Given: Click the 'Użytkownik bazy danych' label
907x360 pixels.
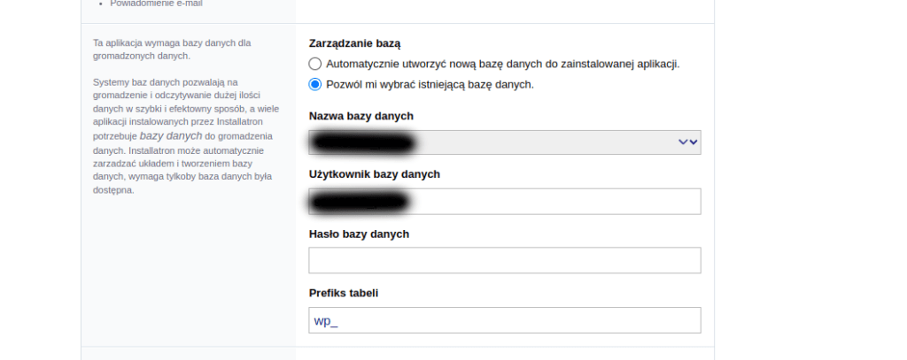Looking at the screenshot, I should coord(375,174).
